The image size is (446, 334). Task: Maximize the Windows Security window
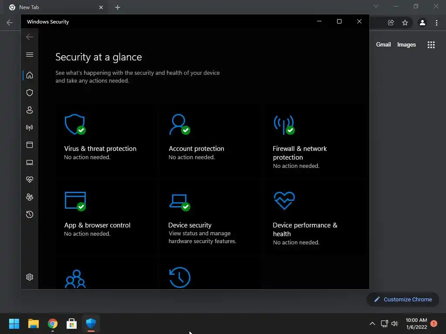tap(339, 21)
